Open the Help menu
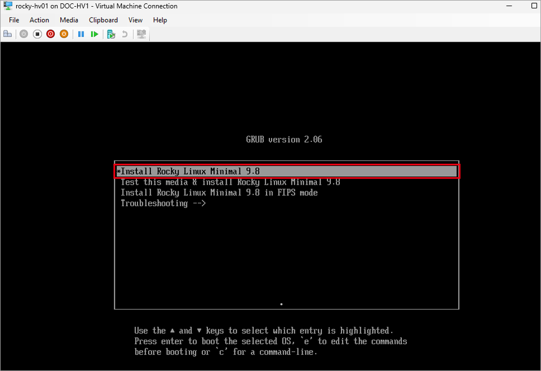This screenshot has width=541, height=371. pyautogui.click(x=160, y=20)
